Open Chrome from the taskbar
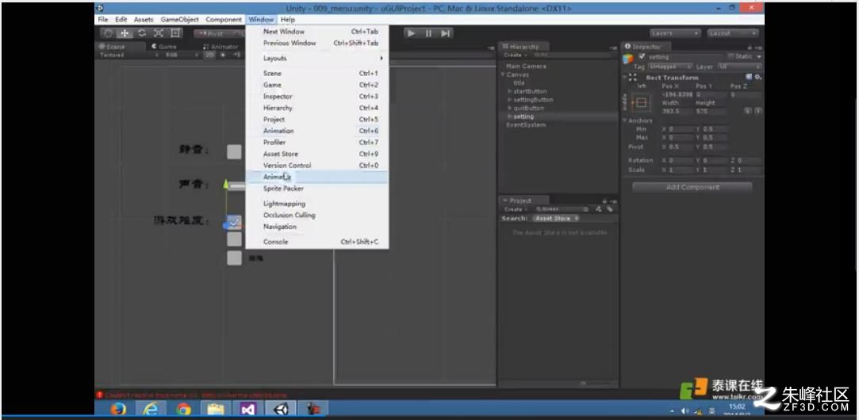The width and height of the screenshot is (859, 420). click(x=183, y=408)
